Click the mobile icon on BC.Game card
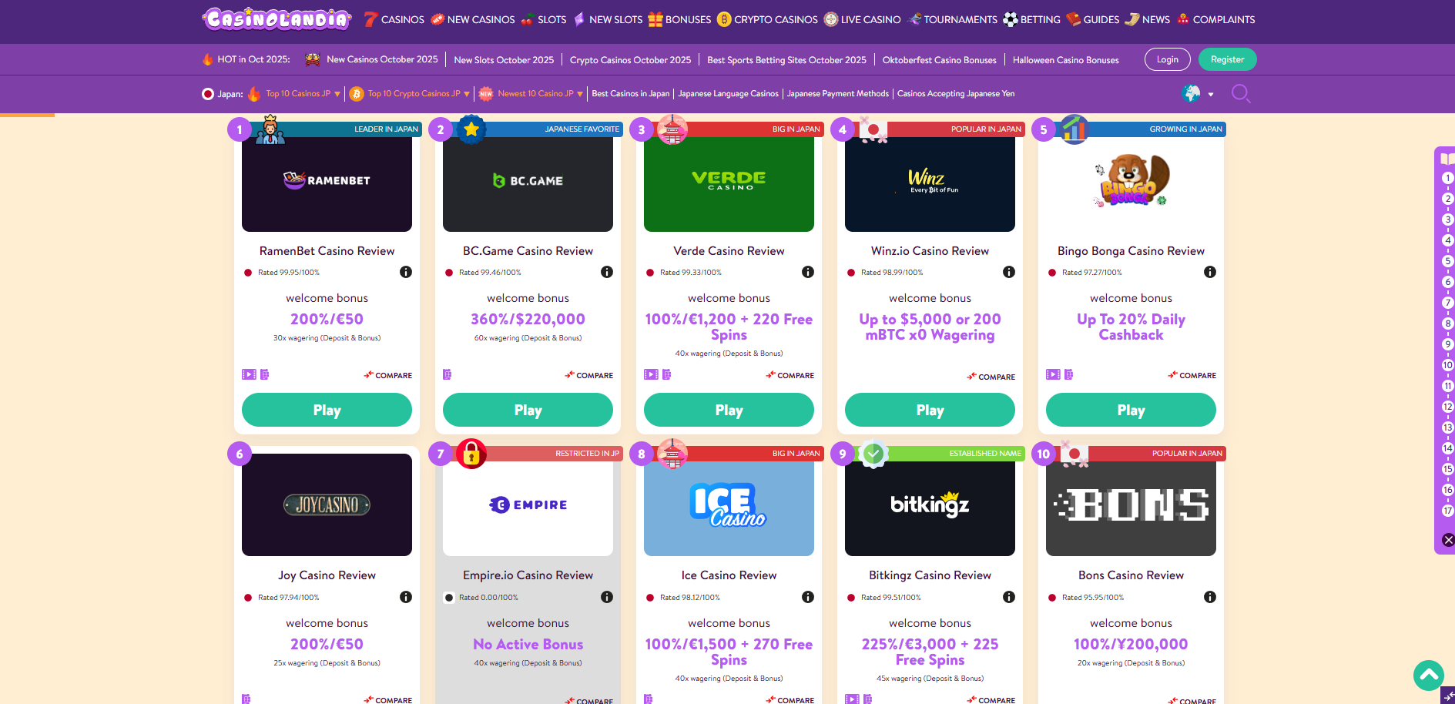 click(x=447, y=374)
